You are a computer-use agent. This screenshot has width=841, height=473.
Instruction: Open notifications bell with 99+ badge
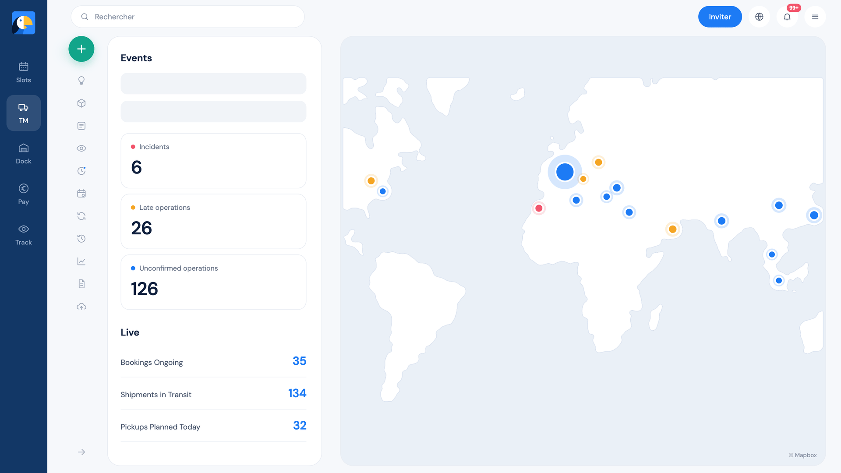[x=787, y=17]
